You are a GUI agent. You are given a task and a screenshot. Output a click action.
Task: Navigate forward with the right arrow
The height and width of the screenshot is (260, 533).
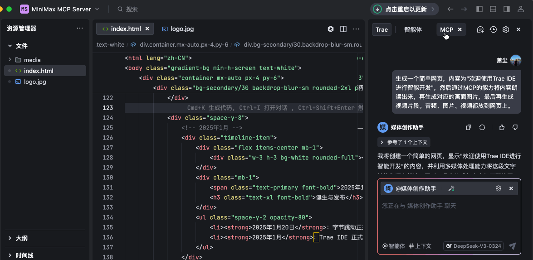(x=464, y=9)
